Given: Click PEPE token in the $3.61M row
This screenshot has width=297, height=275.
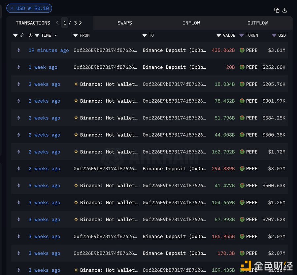Looking at the screenshot, I should (248, 50).
